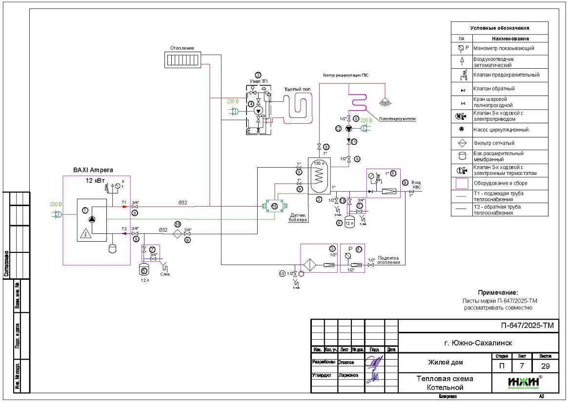Click the black check valve numbered 11
Screen dimensions: 569x402
click(x=348, y=141)
